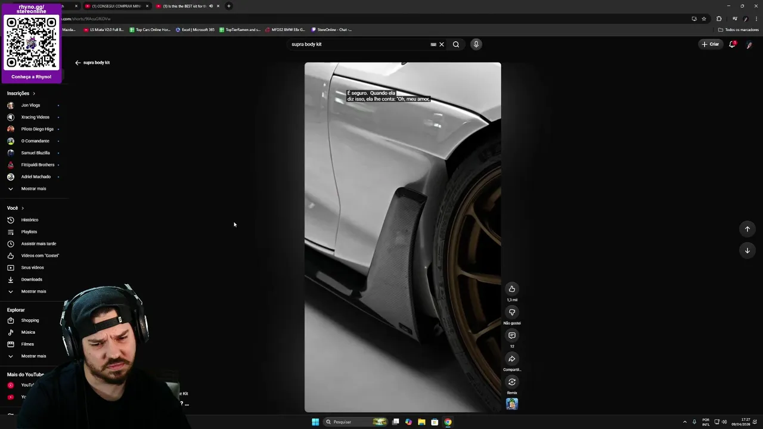Open 'Top Cars Online Hor...' bookmark

tap(150, 30)
